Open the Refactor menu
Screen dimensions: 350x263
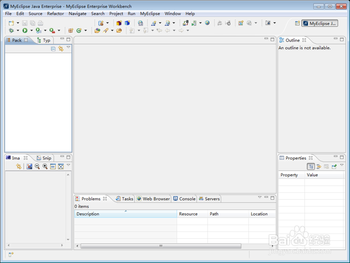(55, 14)
